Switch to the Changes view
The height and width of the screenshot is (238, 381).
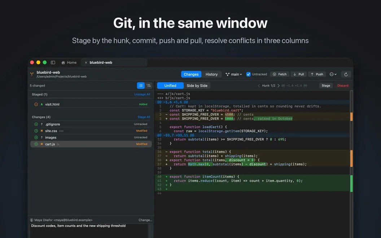click(191, 74)
